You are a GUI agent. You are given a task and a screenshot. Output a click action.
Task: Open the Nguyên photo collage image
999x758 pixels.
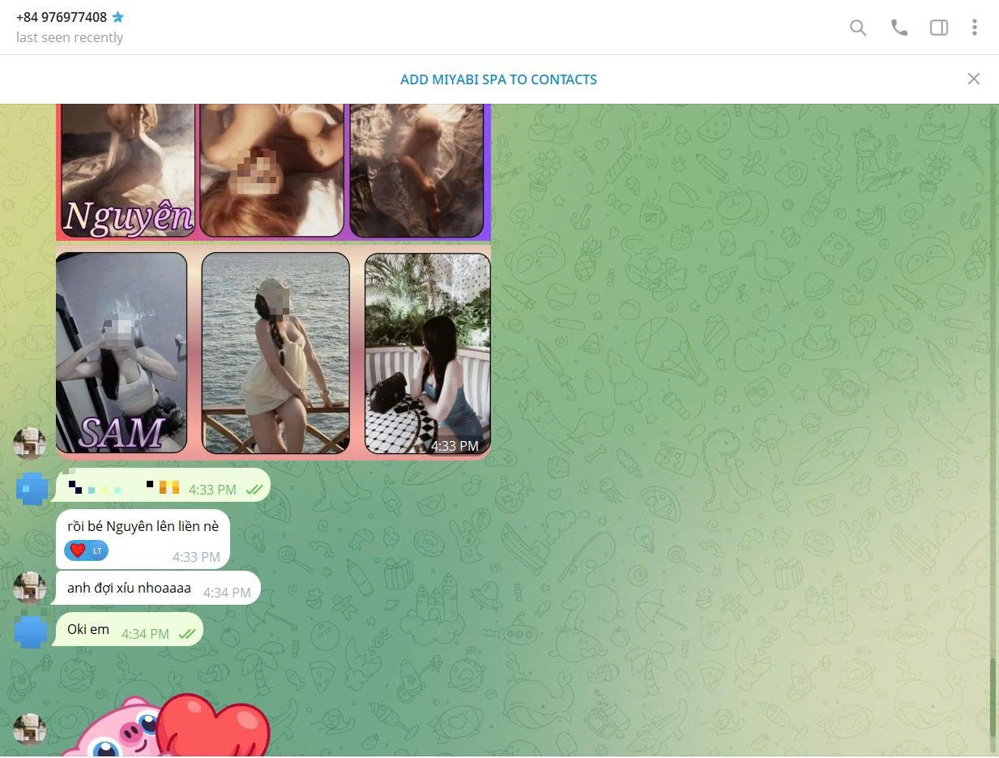coord(273,172)
